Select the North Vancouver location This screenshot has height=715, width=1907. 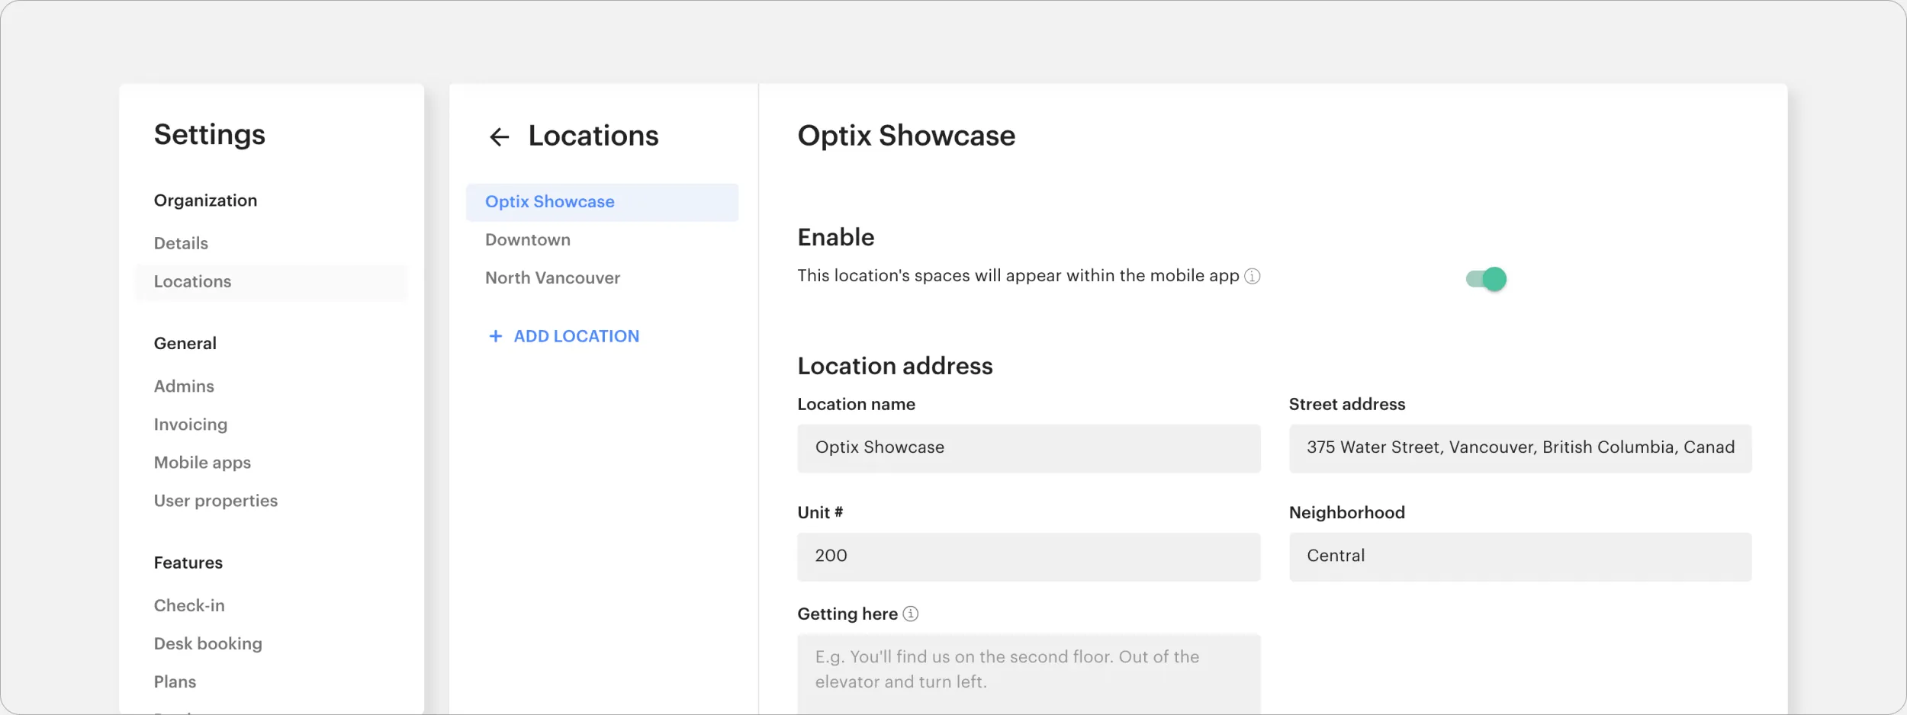pos(552,278)
